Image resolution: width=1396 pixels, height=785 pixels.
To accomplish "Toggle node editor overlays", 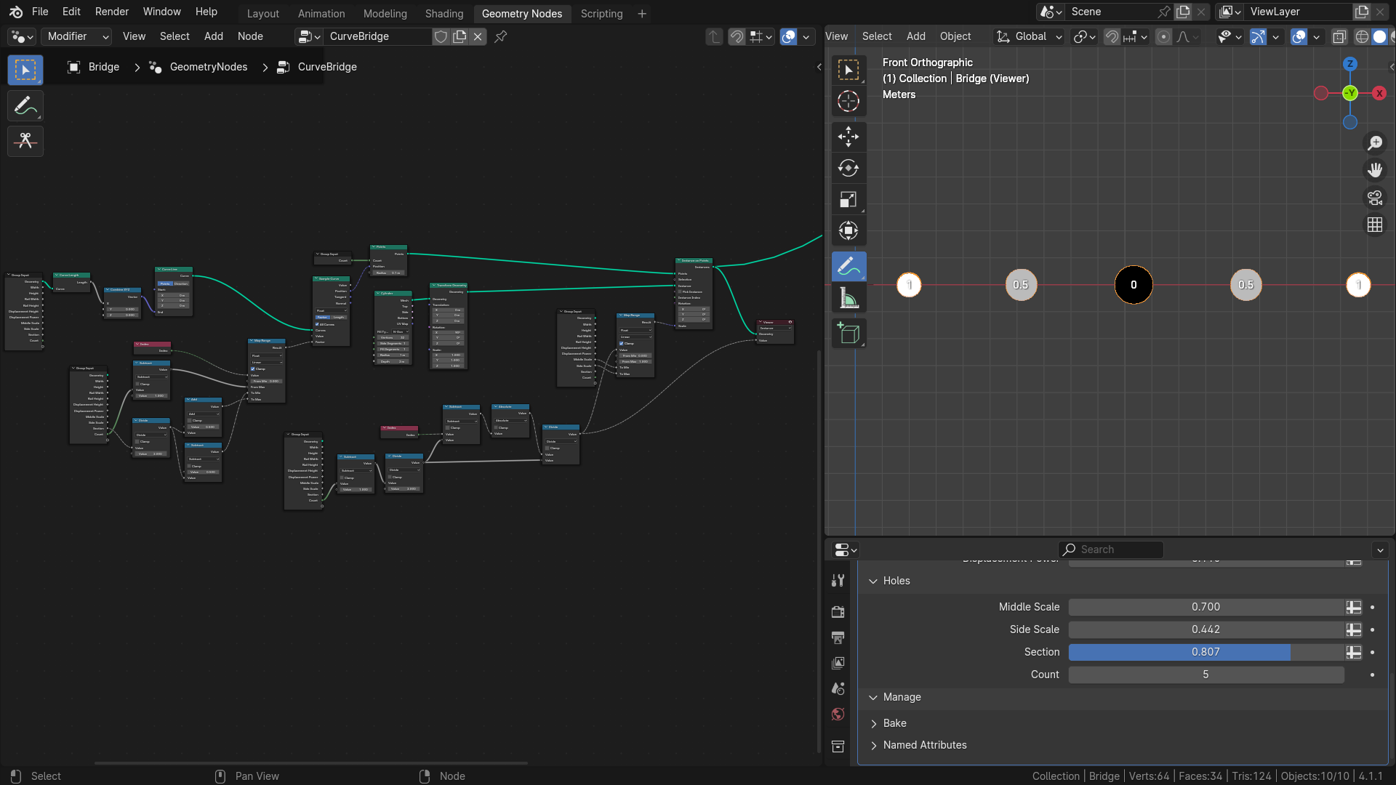I will [x=789, y=36].
